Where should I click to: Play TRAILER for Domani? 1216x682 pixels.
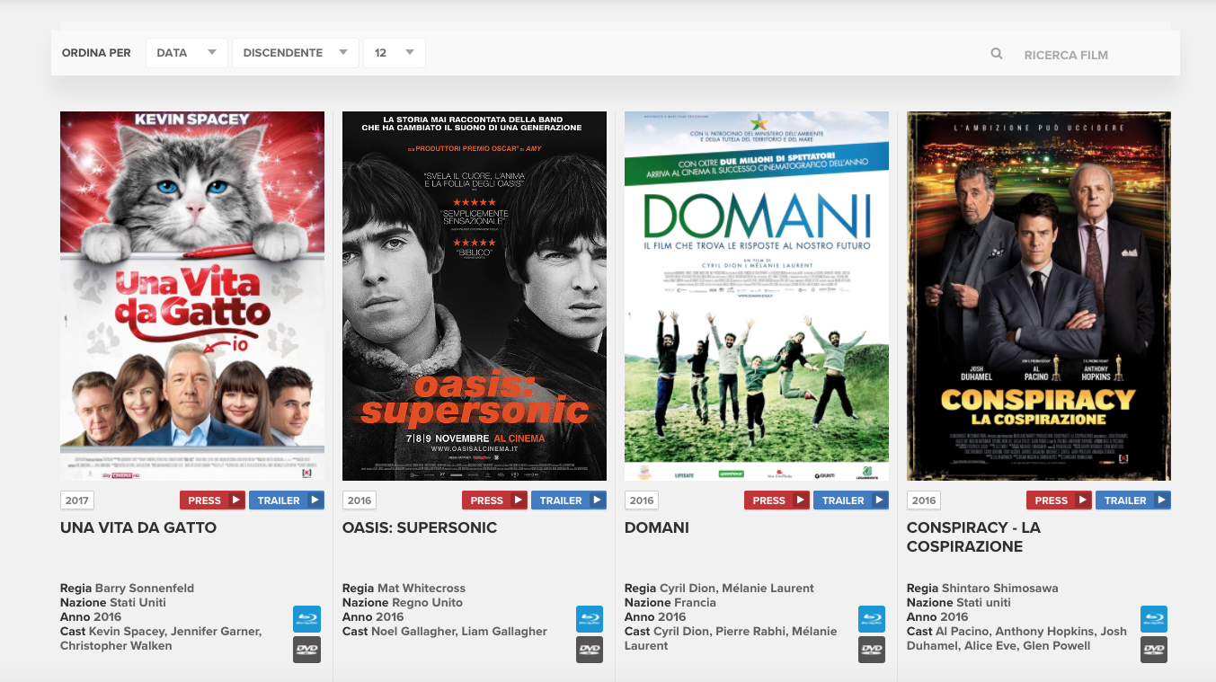pos(850,500)
